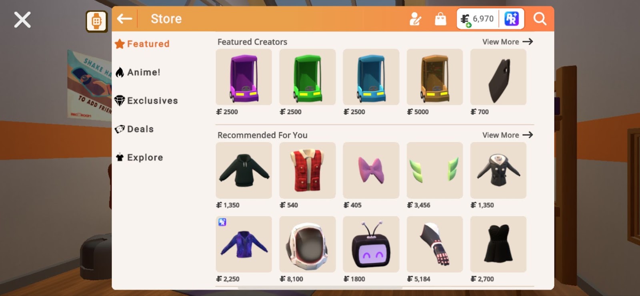The width and height of the screenshot is (640, 296).
Task: Click the Rec Room Plus icon
Action: pos(512,18)
